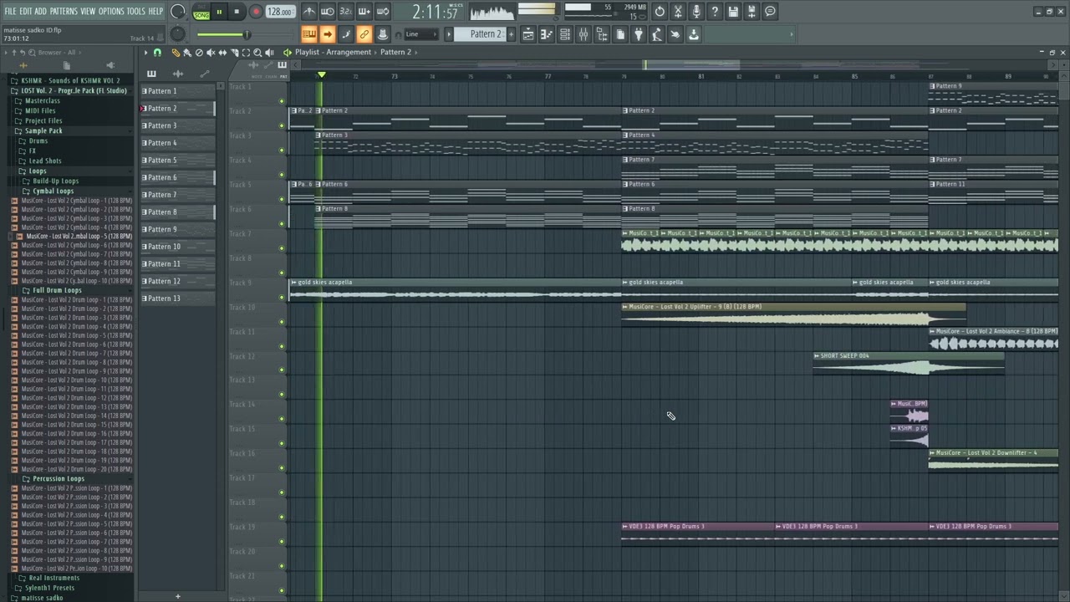Mute Track 14 green light
Viewport: 1070px width, 602px height.
[x=282, y=419]
